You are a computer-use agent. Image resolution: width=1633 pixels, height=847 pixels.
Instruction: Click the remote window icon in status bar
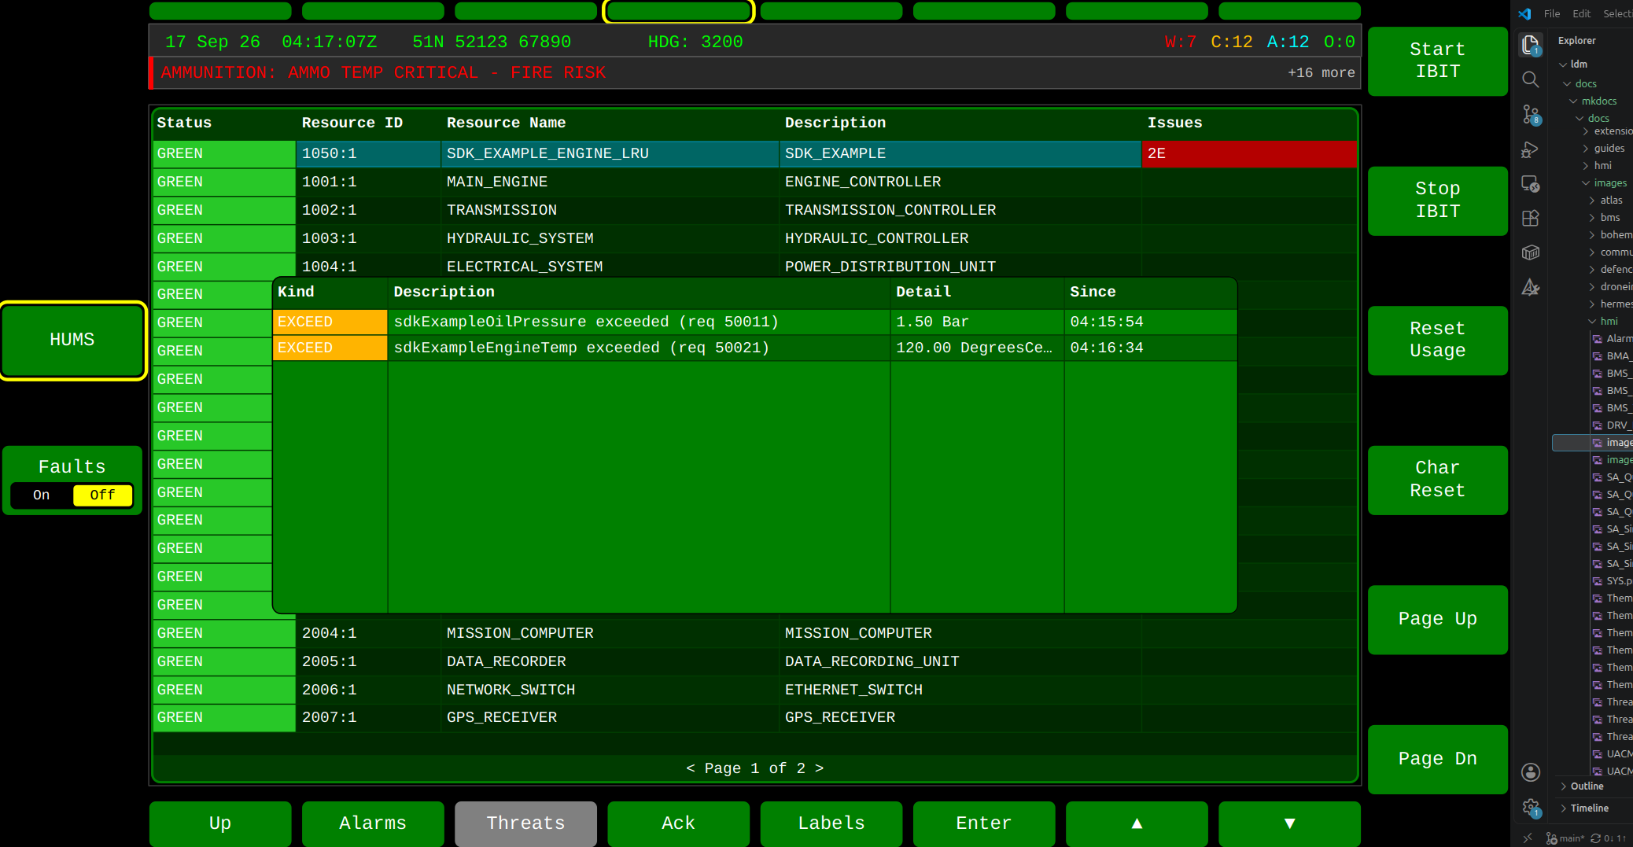pos(1527,838)
